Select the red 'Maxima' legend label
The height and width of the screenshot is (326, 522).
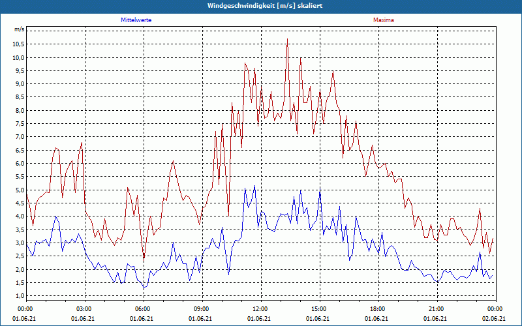click(384, 20)
